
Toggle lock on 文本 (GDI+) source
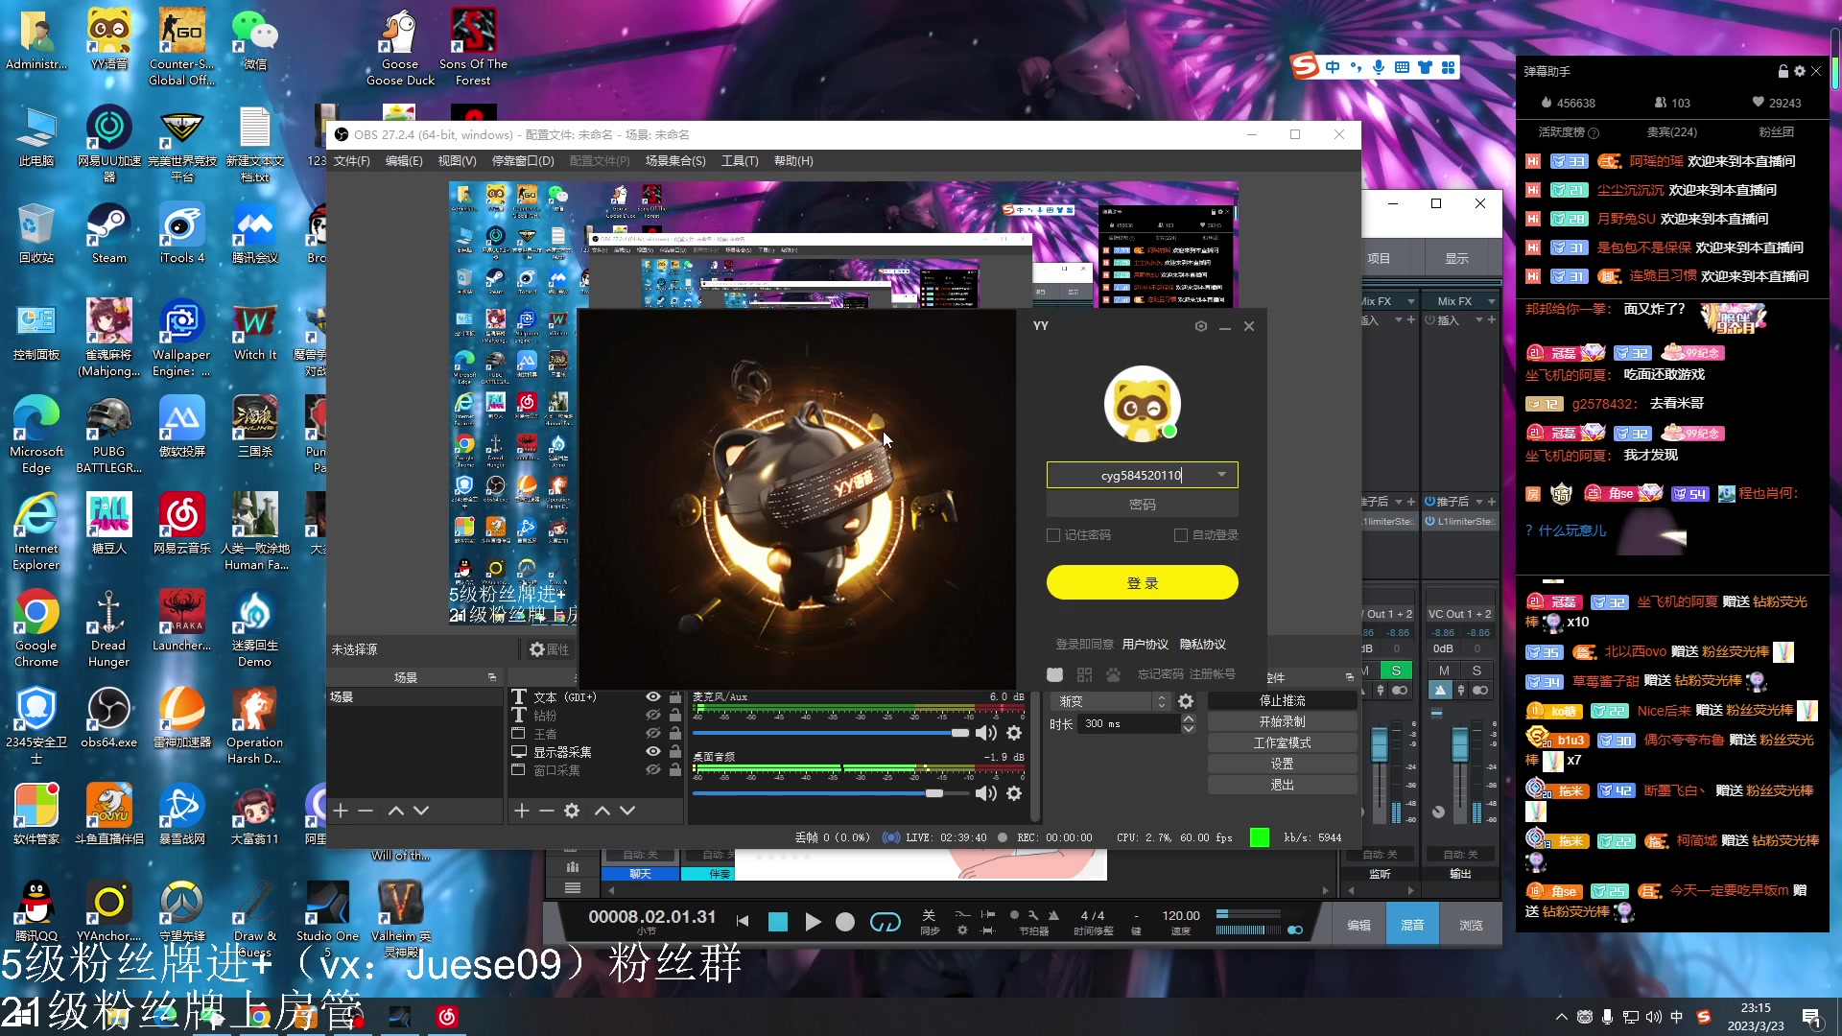675,697
